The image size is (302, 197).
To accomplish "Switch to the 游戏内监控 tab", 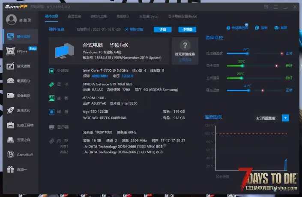I will pos(99,16).
